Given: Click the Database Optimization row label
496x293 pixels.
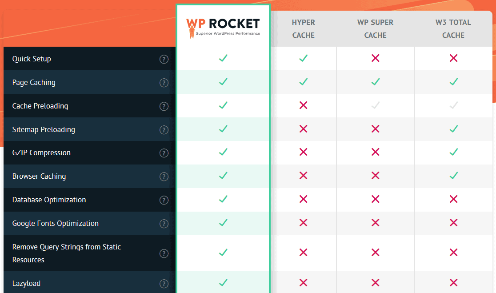Looking at the screenshot, I should click(49, 200).
